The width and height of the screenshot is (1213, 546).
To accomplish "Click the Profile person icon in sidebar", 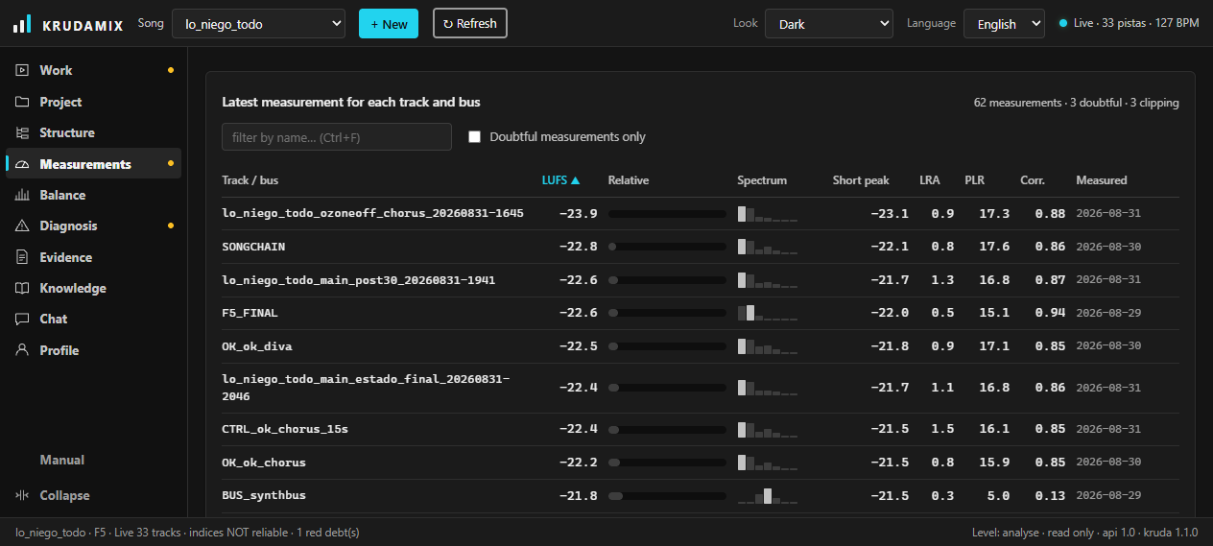I will [22, 350].
